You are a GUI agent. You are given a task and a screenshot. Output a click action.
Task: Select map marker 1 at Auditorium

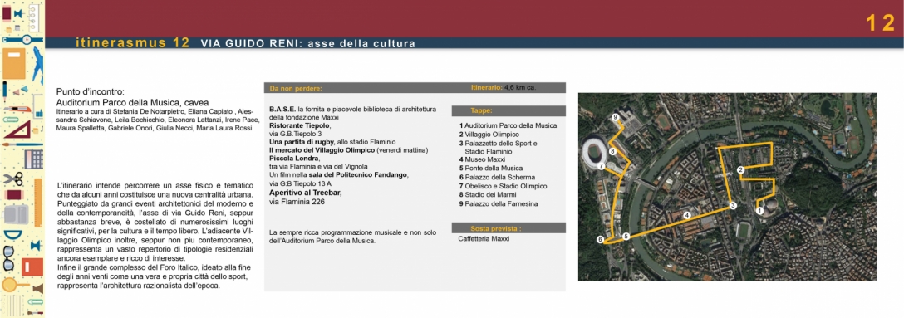pyautogui.click(x=759, y=211)
